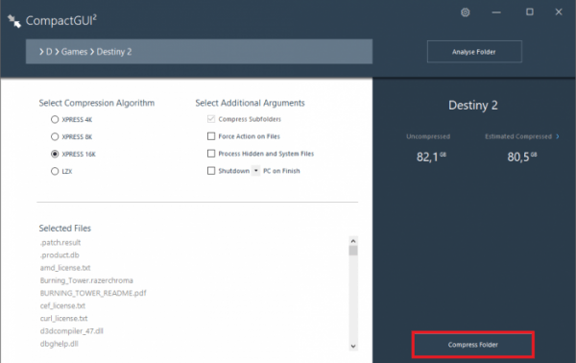Viewport: 576px width, 363px height.
Task: Click the Analyse Folder button
Action: coord(474,52)
